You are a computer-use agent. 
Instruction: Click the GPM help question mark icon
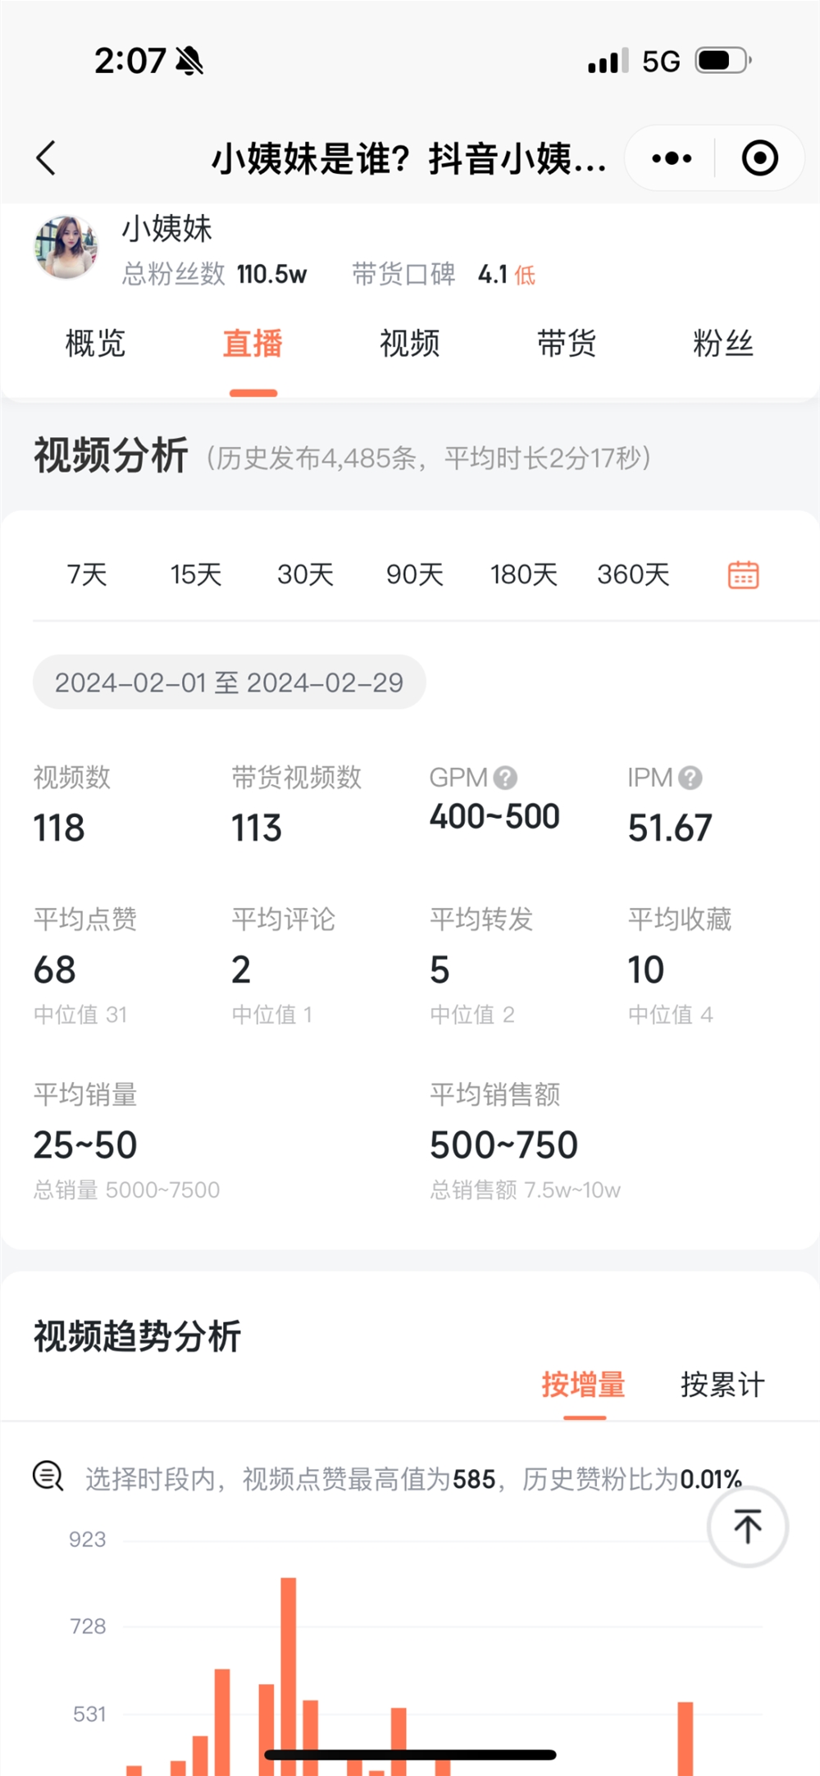508,777
